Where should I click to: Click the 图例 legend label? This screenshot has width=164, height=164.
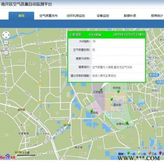point(122,154)
